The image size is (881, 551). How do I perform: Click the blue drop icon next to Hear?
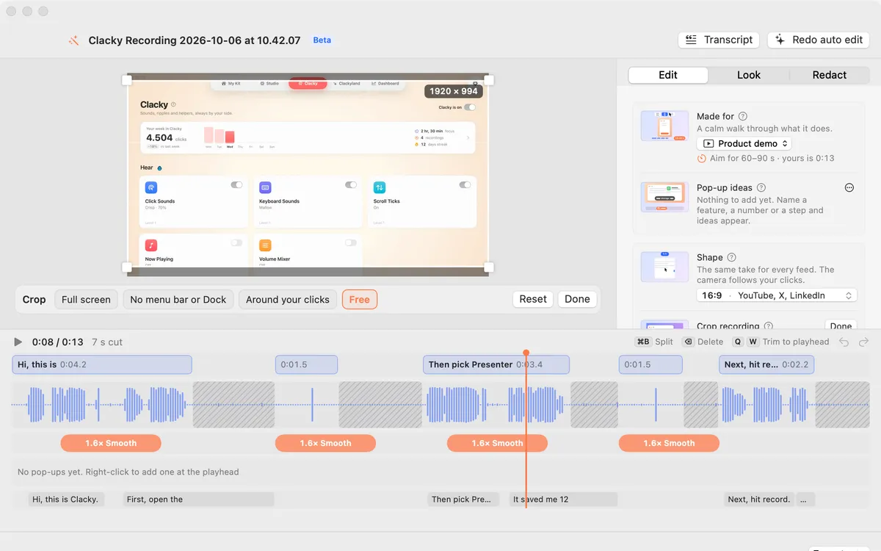tap(159, 168)
